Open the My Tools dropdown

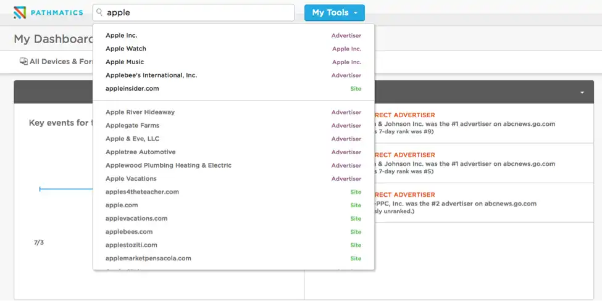335,13
